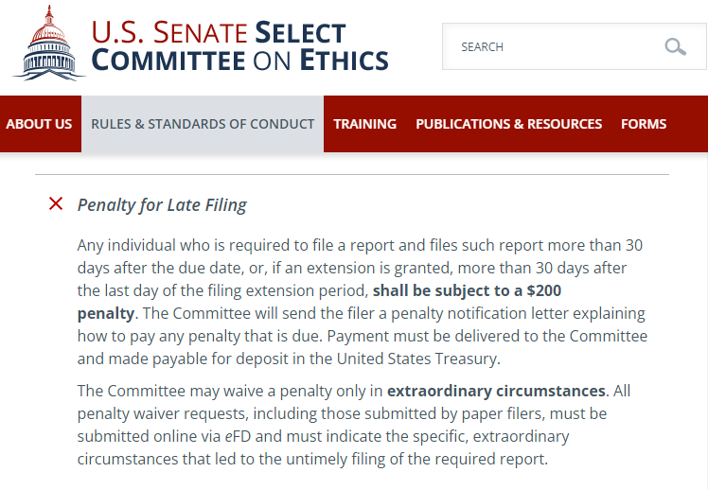The width and height of the screenshot is (708, 490).
Task: Collapse the section using the red X icon
Action: [x=56, y=204]
